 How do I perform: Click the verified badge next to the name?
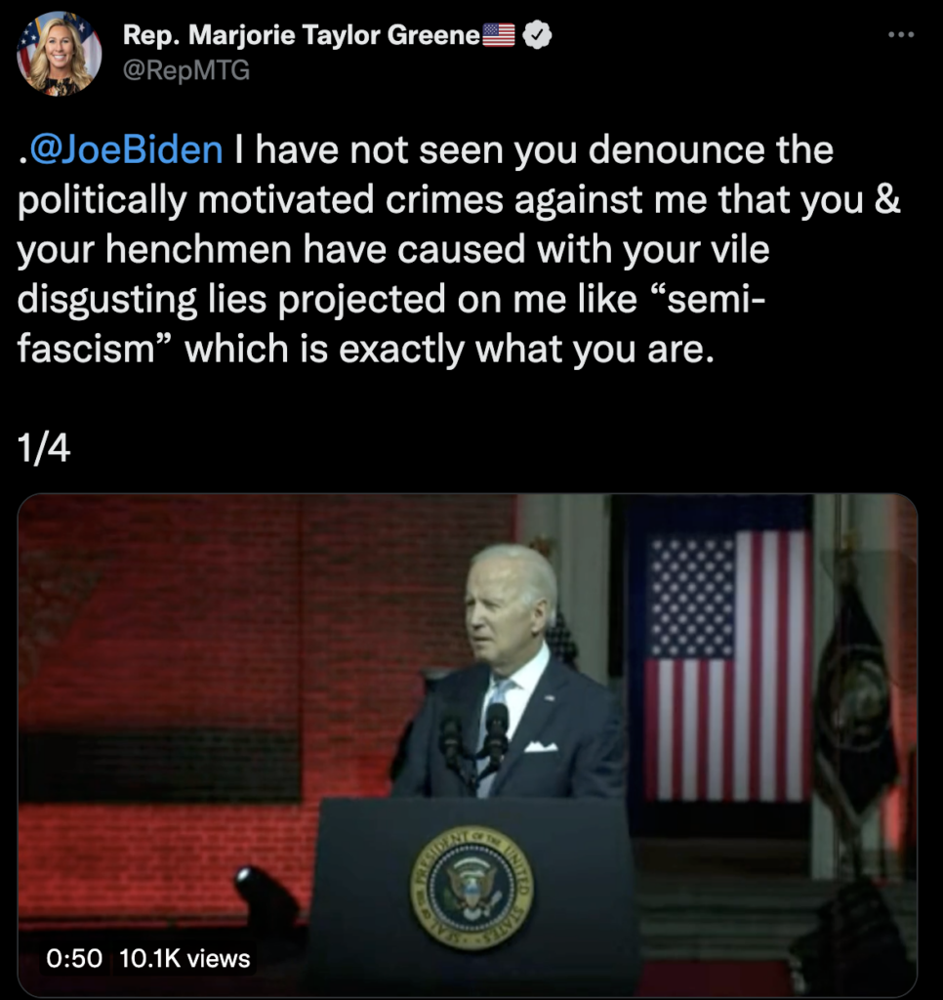[x=539, y=37]
